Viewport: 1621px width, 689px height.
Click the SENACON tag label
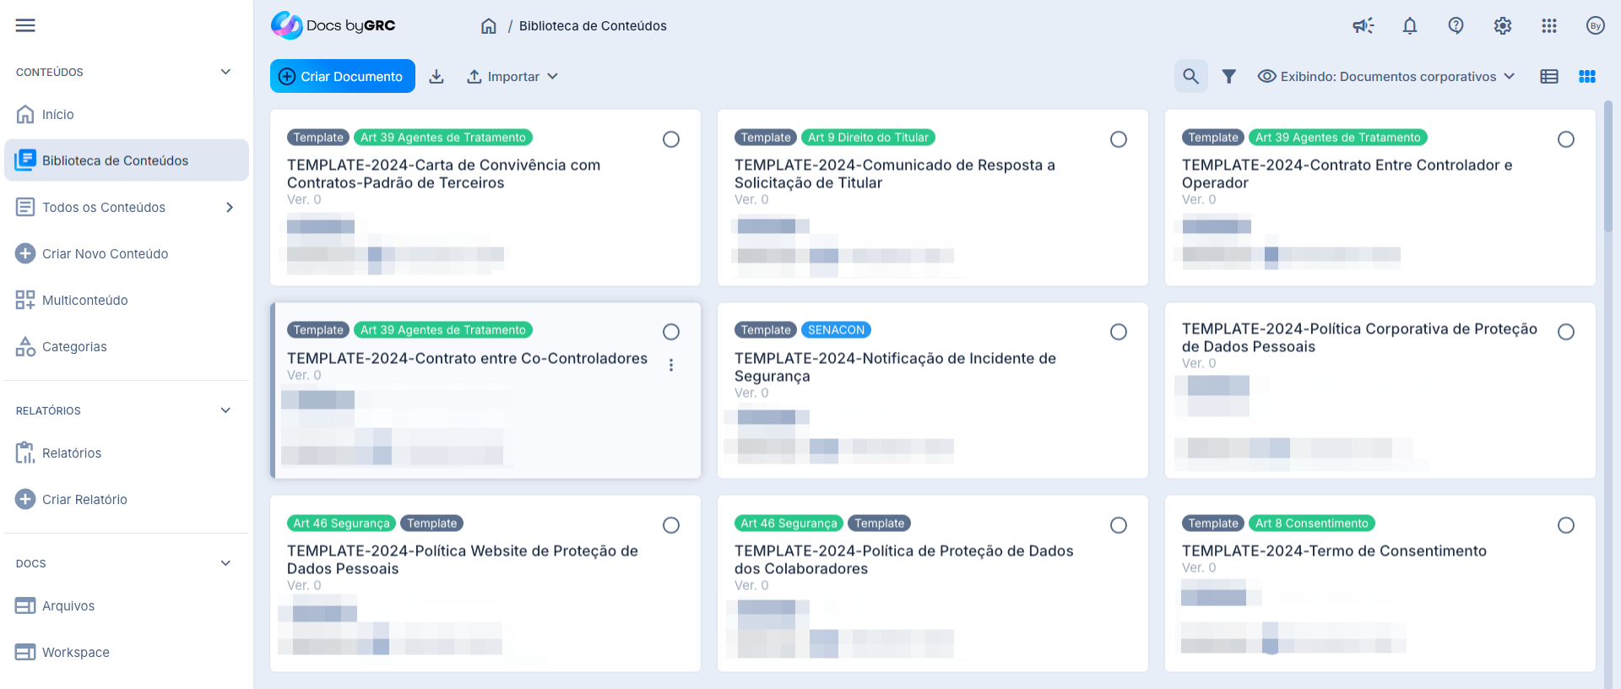[836, 330]
